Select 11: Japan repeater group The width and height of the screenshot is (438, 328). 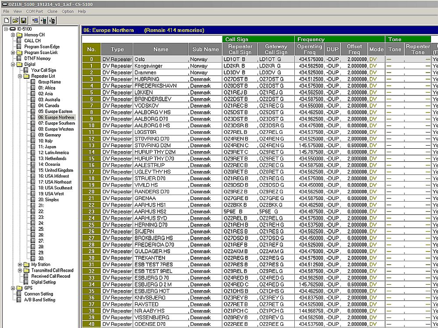coord(47,147)
